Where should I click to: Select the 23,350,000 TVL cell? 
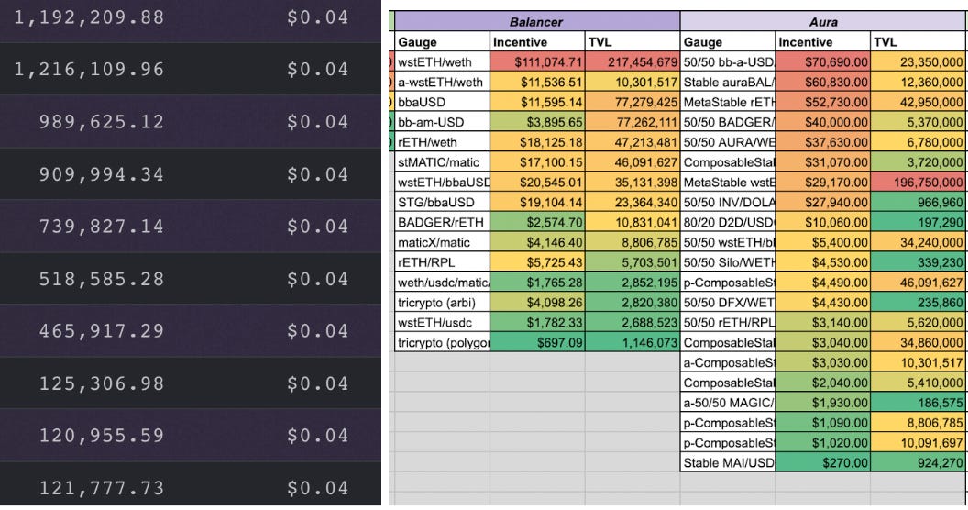(x=918, y=61)
